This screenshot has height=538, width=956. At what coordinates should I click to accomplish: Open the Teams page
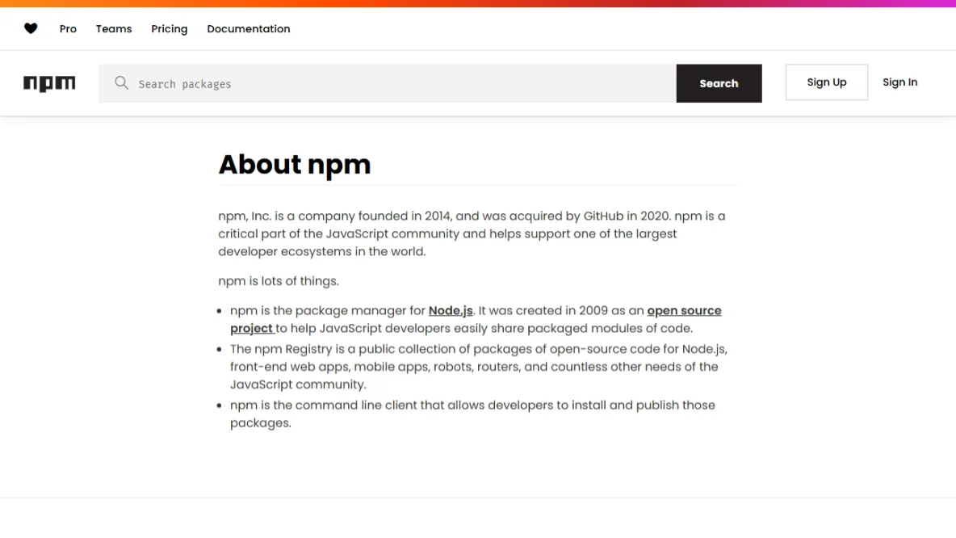point(113,29)
